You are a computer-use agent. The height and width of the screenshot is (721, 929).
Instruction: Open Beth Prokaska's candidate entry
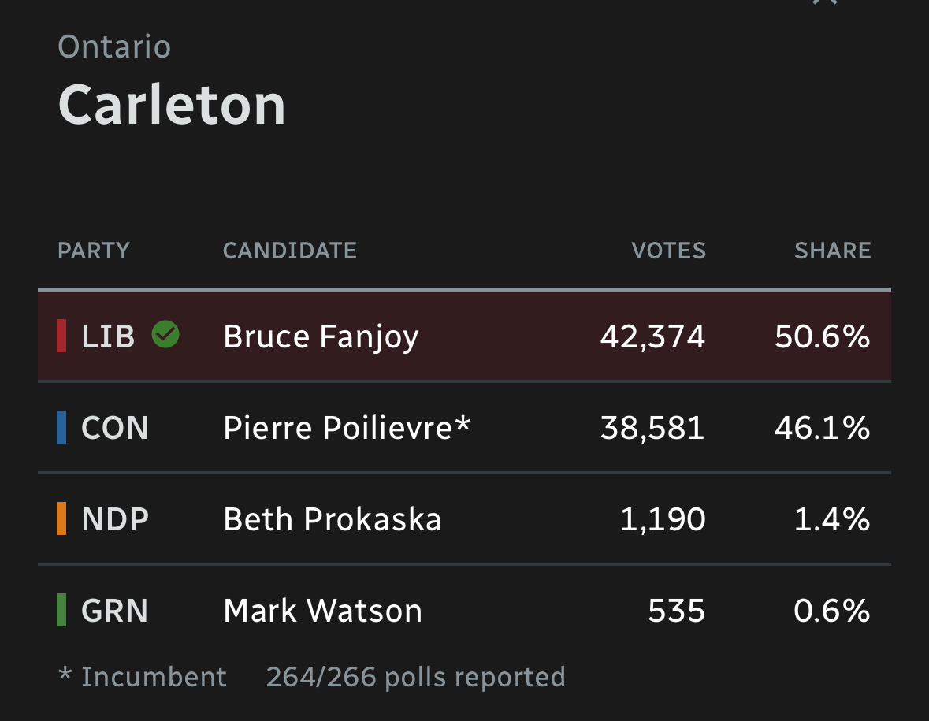point(333,519)
